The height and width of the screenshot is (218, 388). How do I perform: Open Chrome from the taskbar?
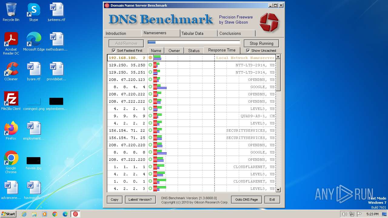click(55, 214)
